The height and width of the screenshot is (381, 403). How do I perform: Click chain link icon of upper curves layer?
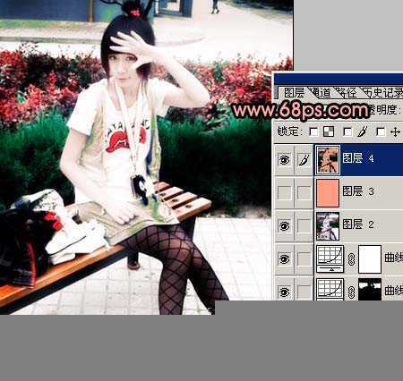tap(351, 260)
